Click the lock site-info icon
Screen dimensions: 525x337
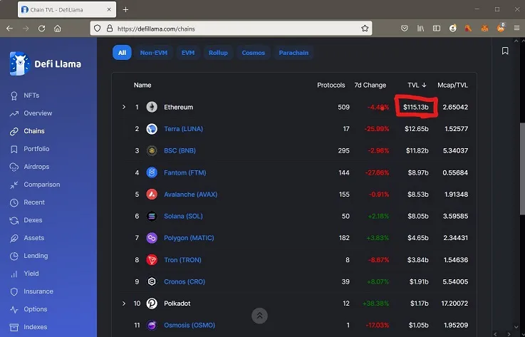pos(110,28)
